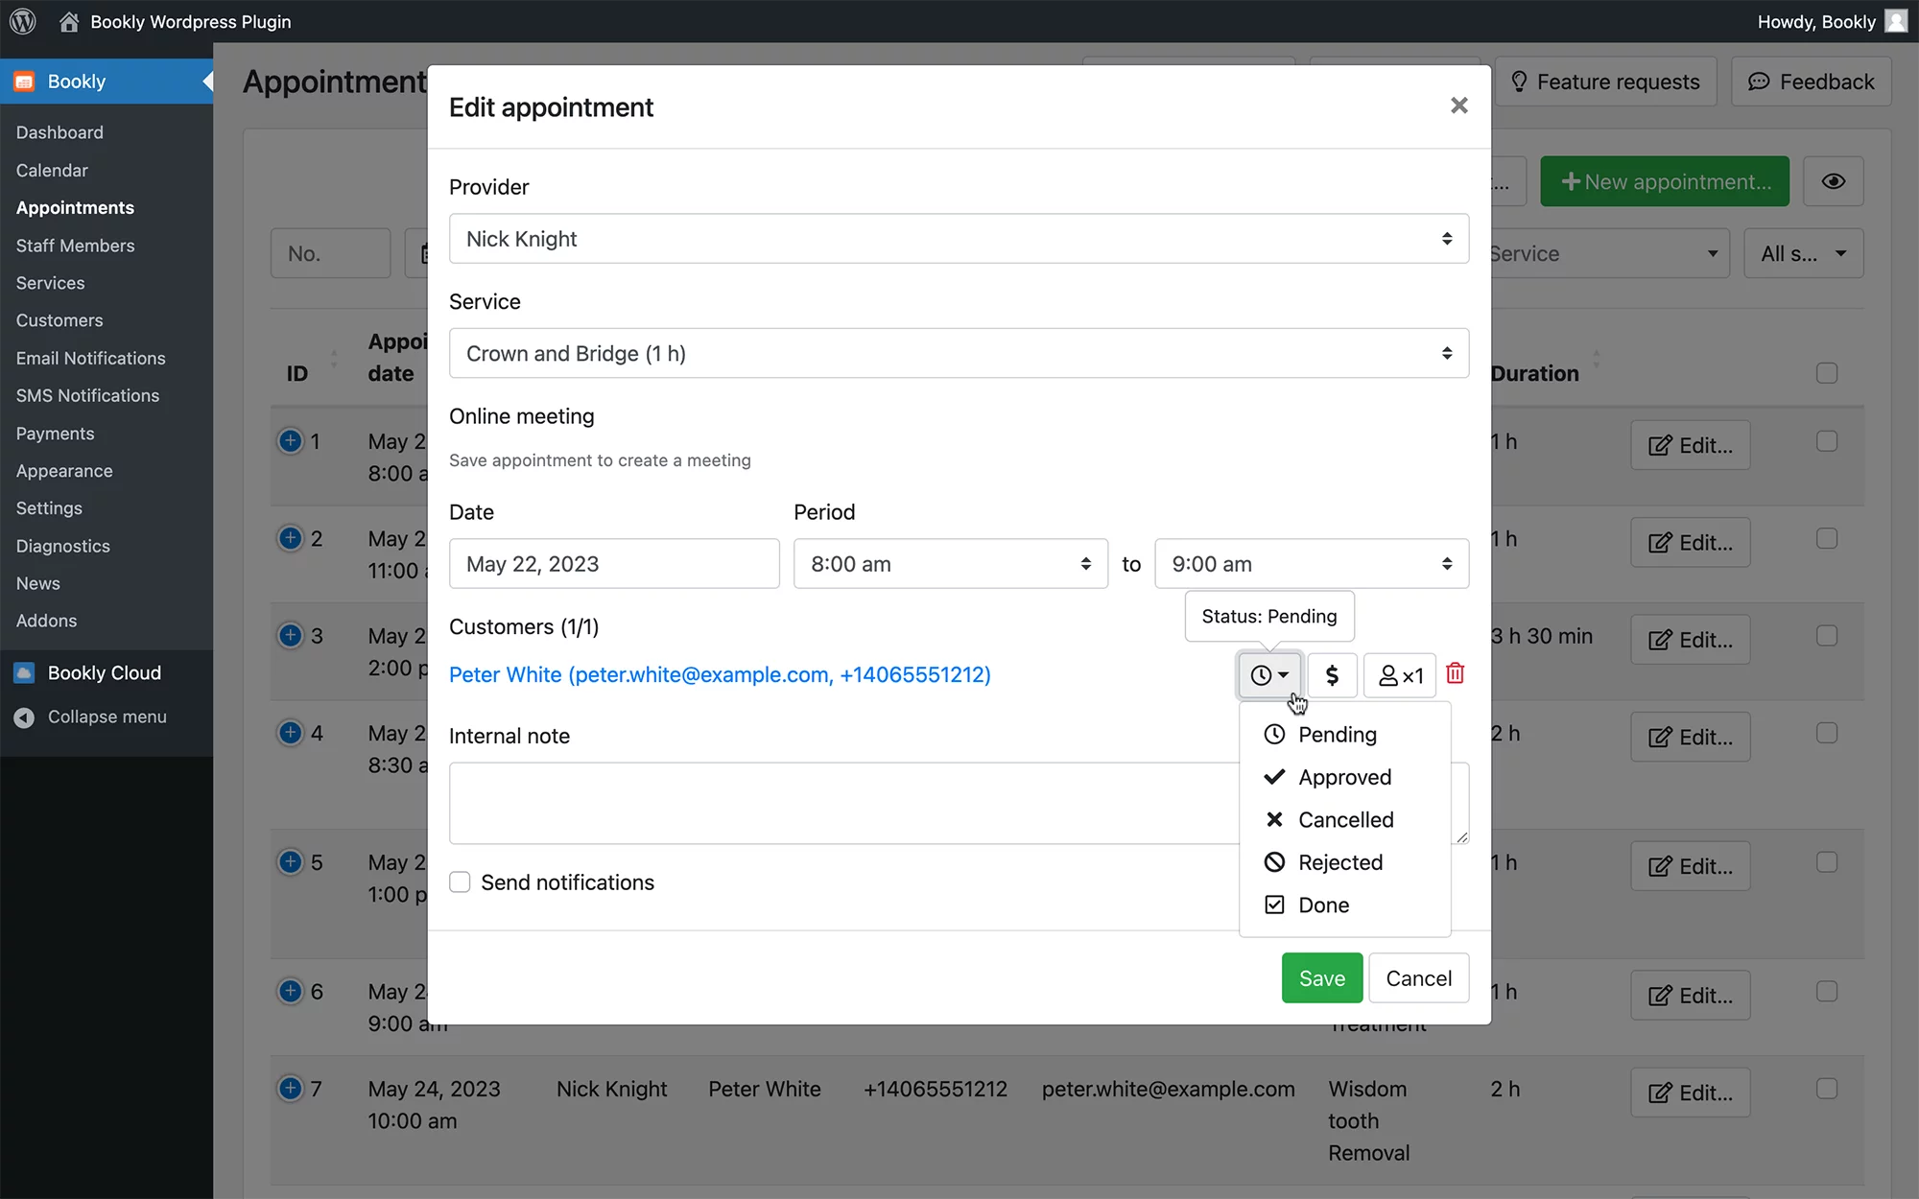This screenshot has width=1919, height=1199.
Task: Open Staff Members in the sidebar
Action: (75, 246)
